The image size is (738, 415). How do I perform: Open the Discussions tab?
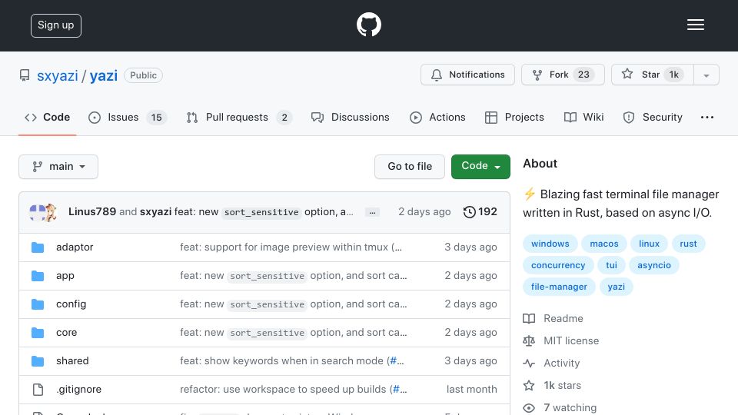pyautogui.click(x=351, y=117)
